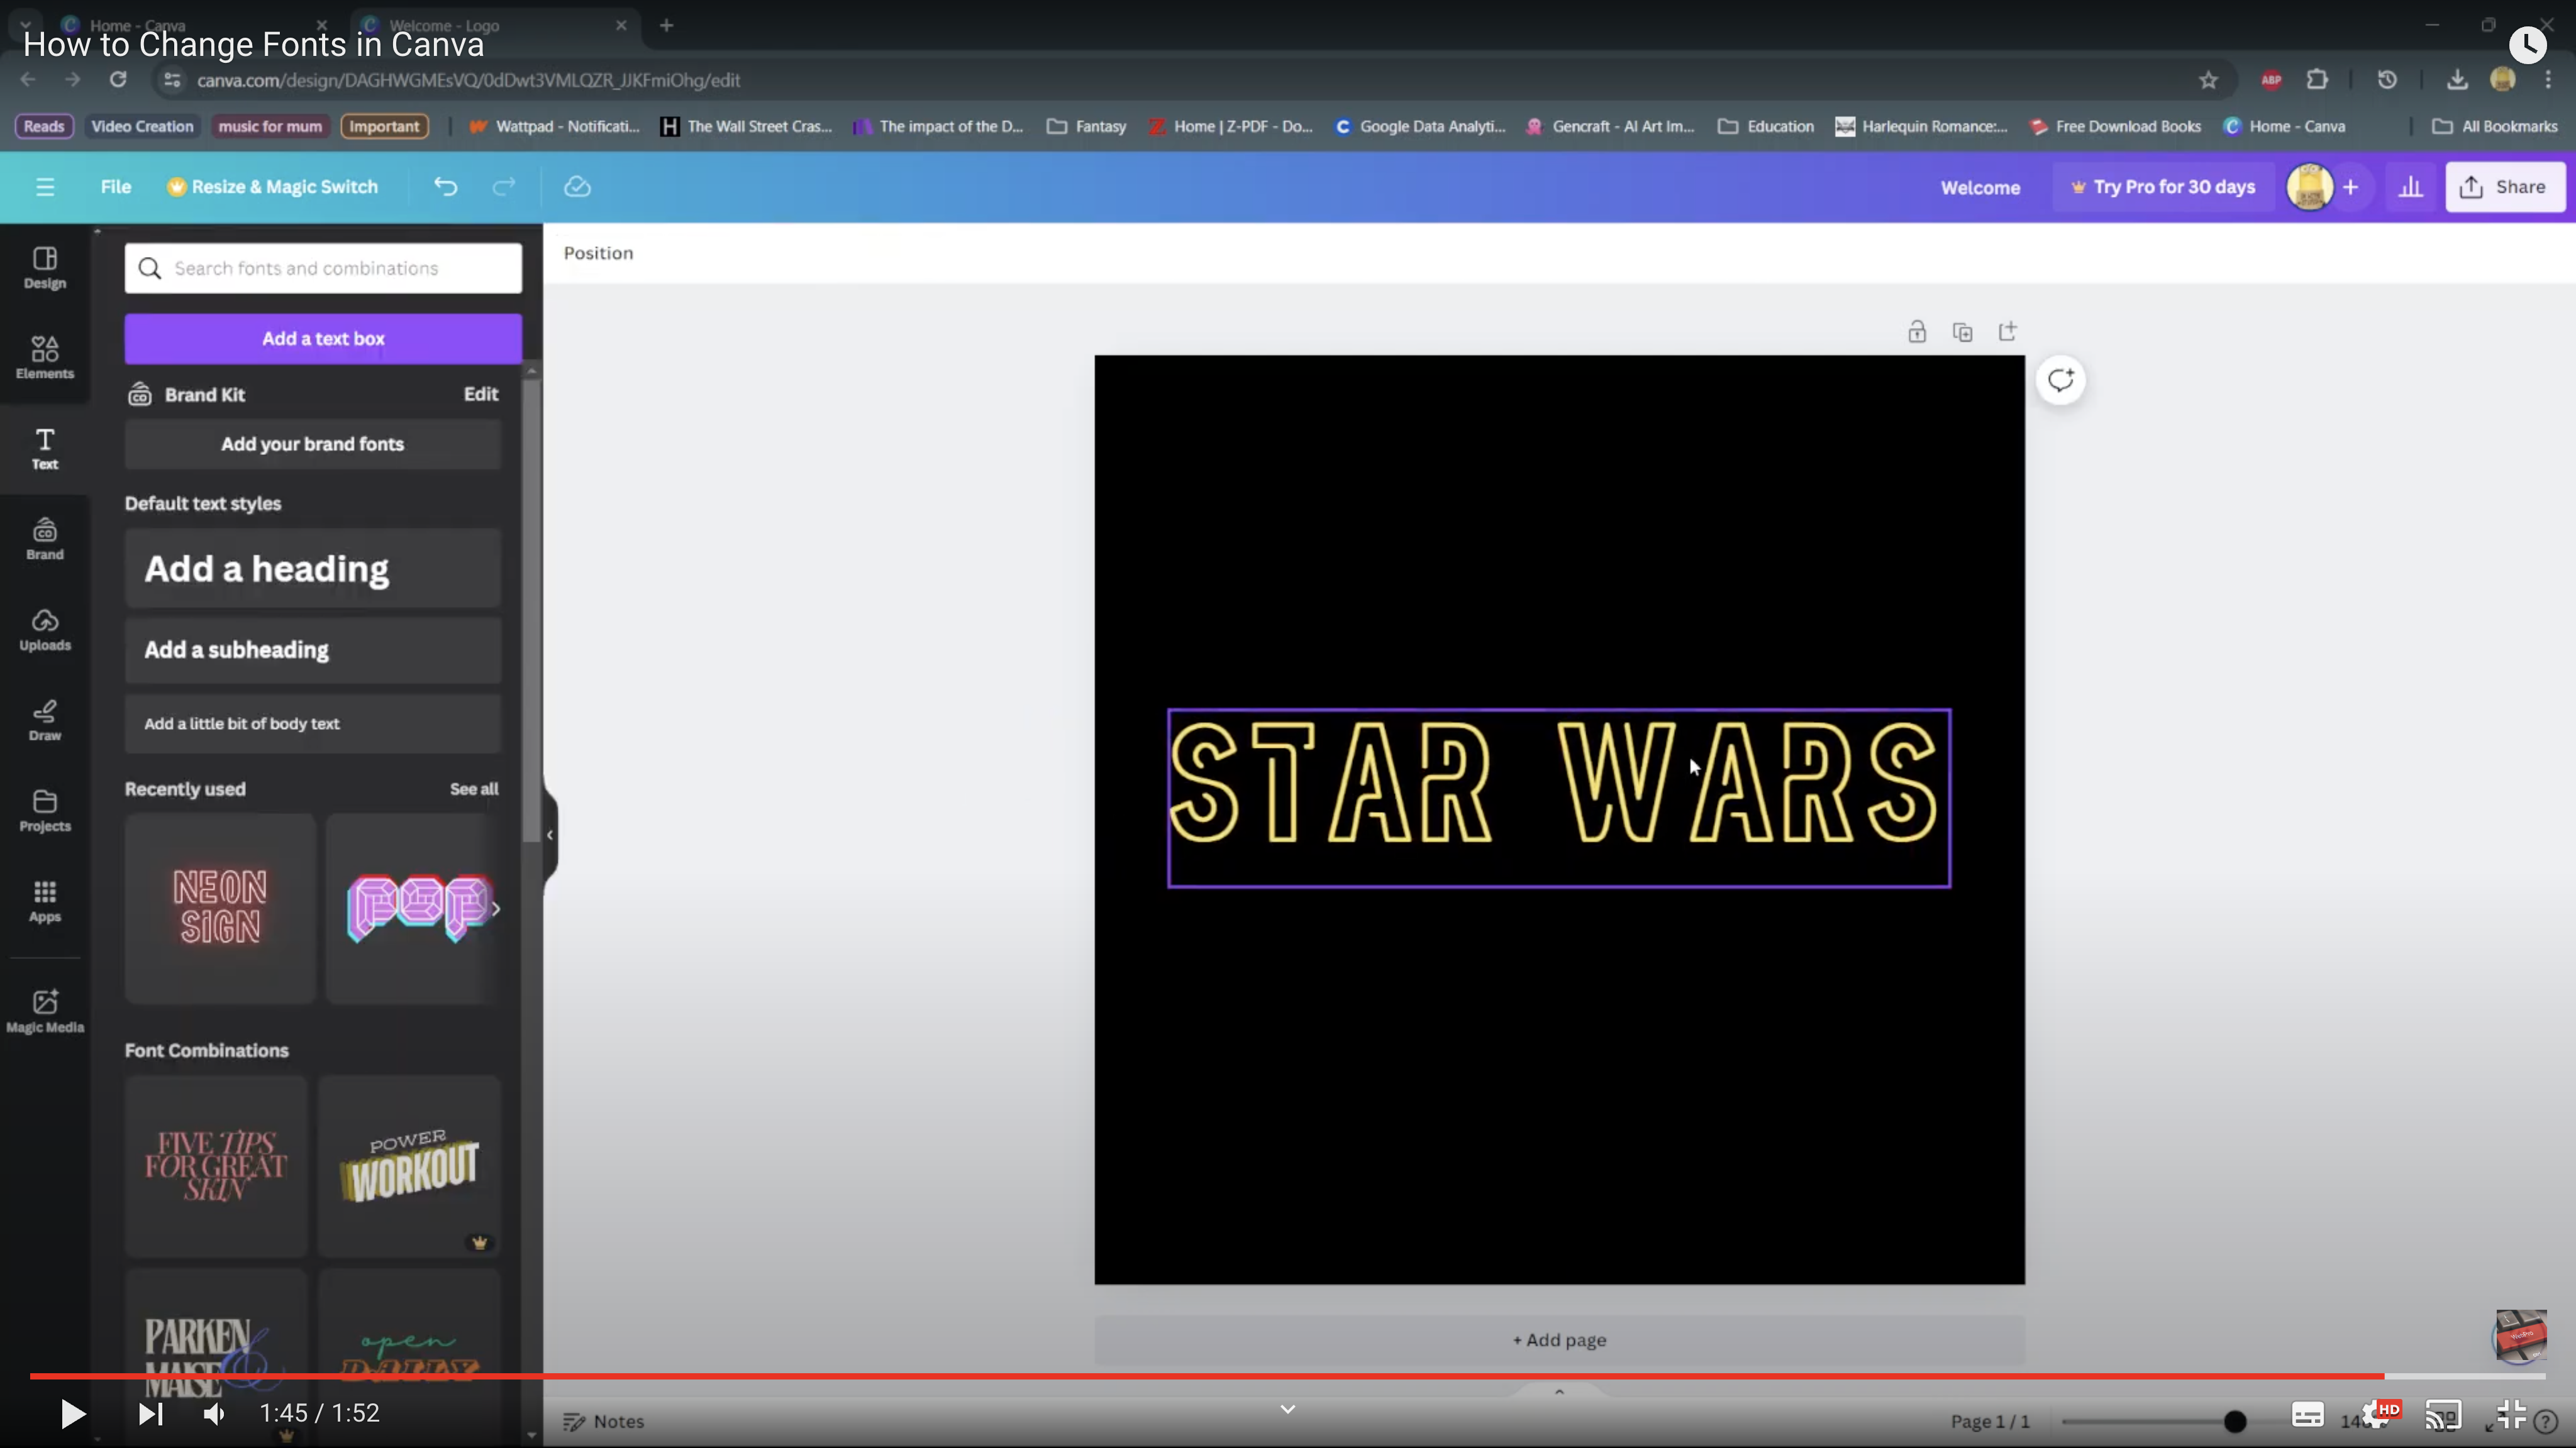Viewport: 2576px width, 1448px height.
Task: Open the Position options
Action: pyautogui.click(x=598, y=253)
